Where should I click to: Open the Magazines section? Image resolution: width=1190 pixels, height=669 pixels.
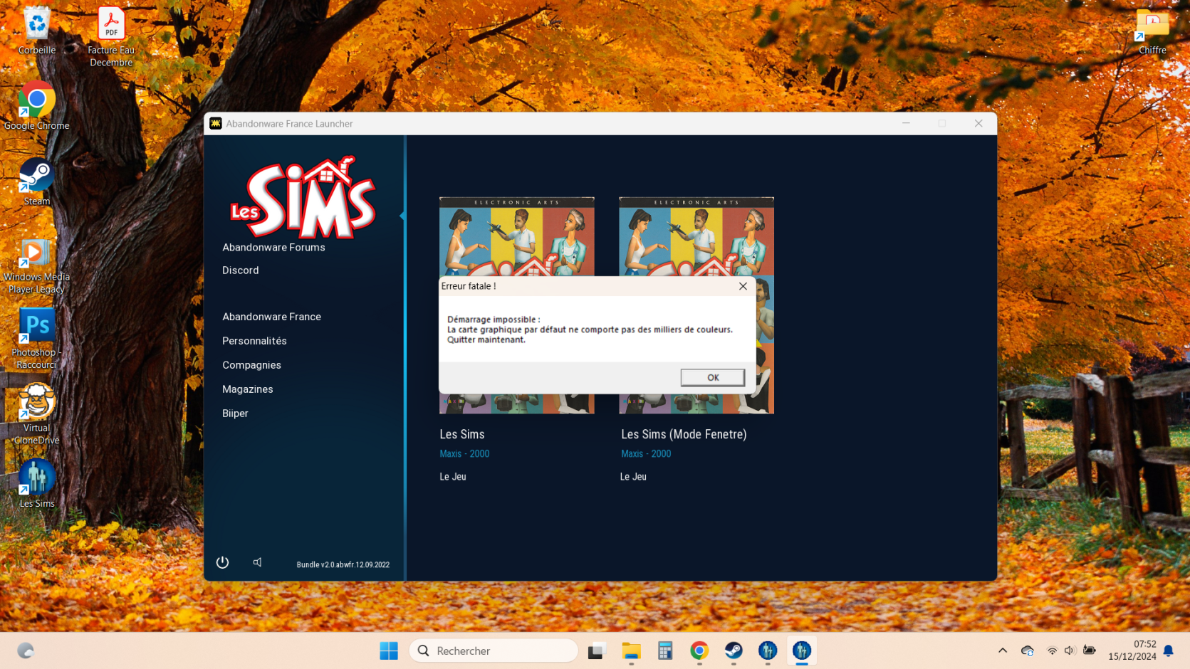(247, 389)
